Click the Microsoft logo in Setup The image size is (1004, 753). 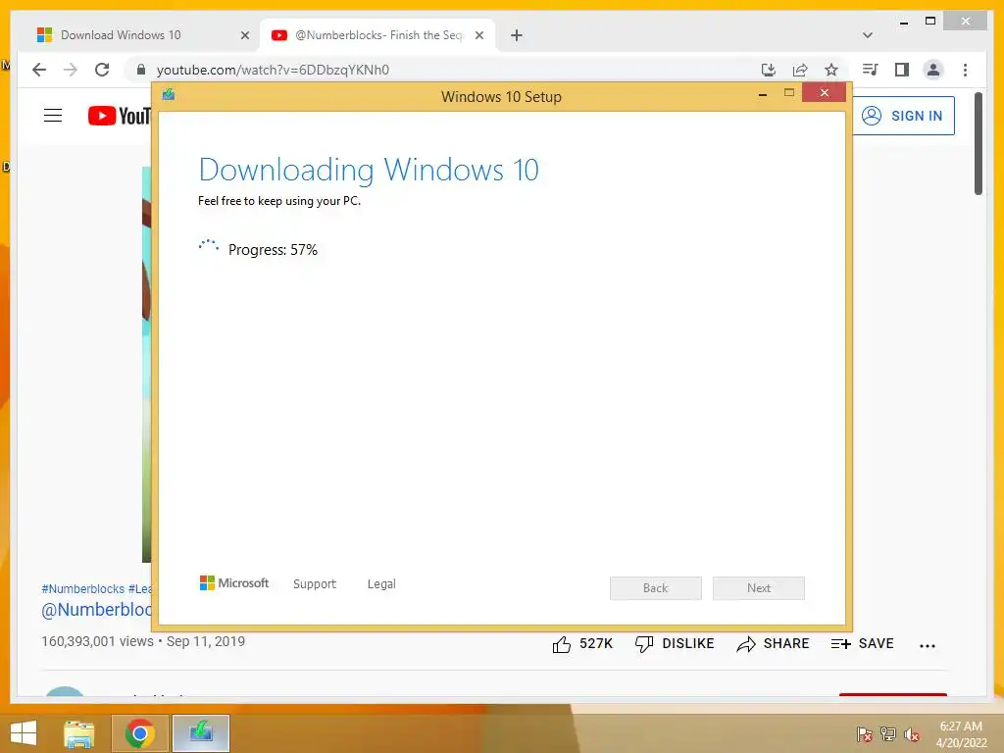pos(234,583)
